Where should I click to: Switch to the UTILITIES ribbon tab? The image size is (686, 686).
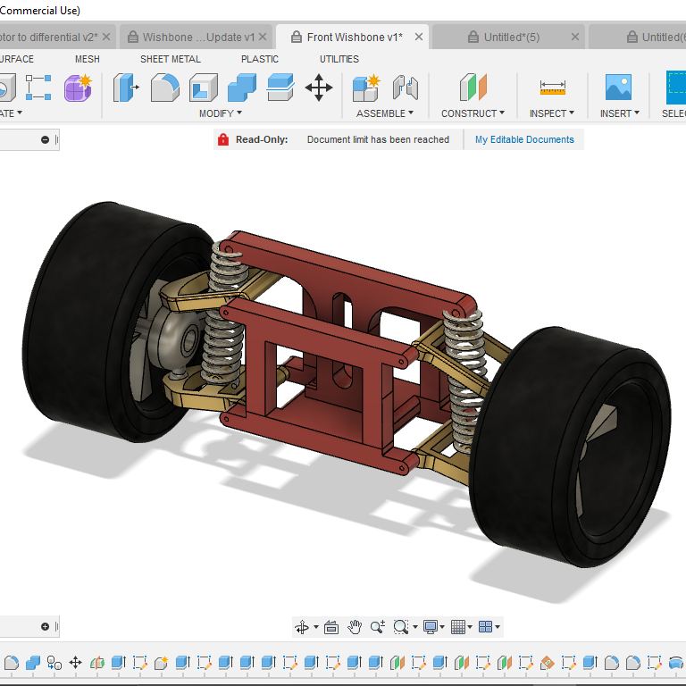339,59
